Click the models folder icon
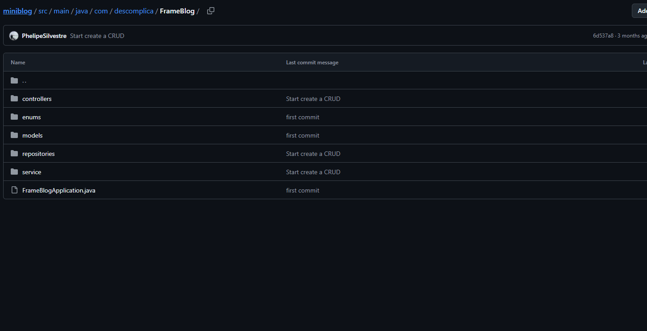This screenshot has width=647, height=331. pos(14,135)
